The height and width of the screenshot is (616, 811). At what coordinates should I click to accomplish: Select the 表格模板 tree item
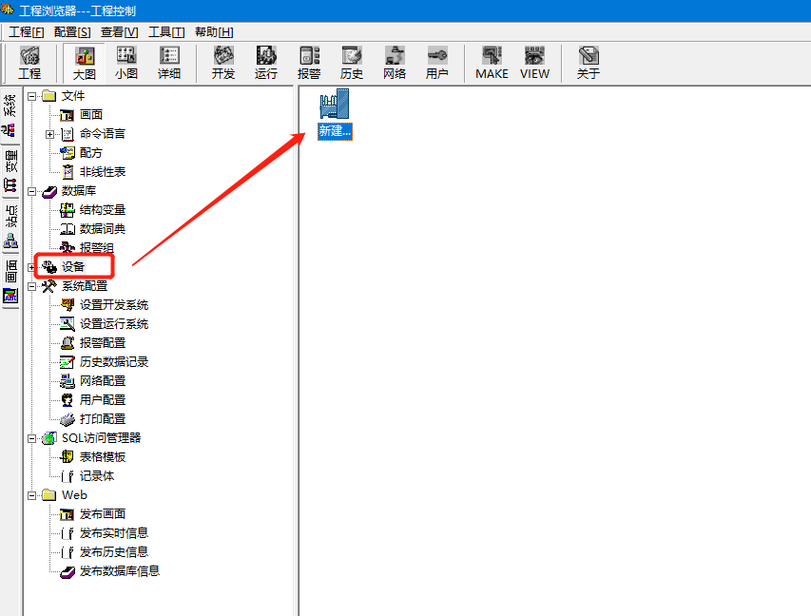coord(103,457)
